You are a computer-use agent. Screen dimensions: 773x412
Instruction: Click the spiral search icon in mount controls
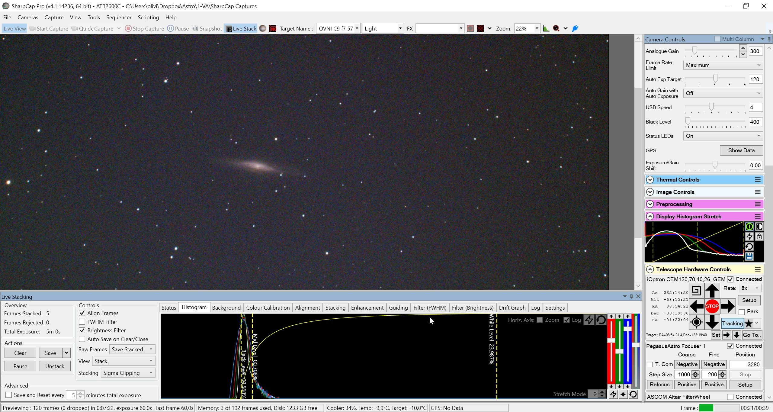click(696, 291)
